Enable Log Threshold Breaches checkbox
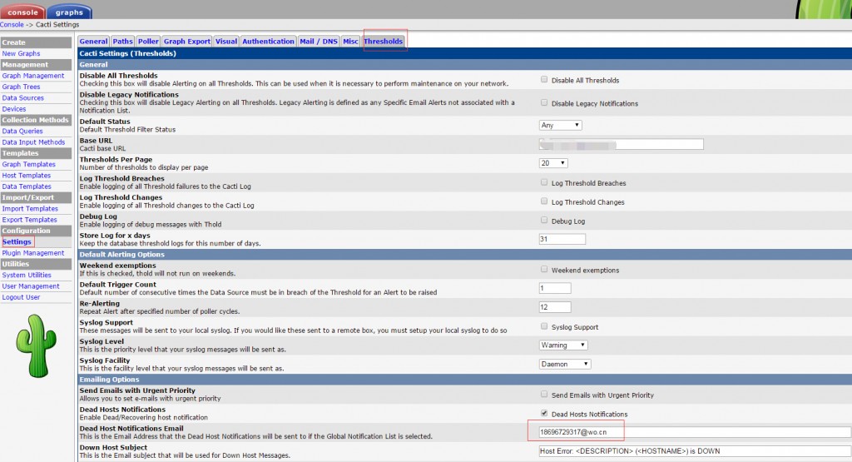 [544, 182]
